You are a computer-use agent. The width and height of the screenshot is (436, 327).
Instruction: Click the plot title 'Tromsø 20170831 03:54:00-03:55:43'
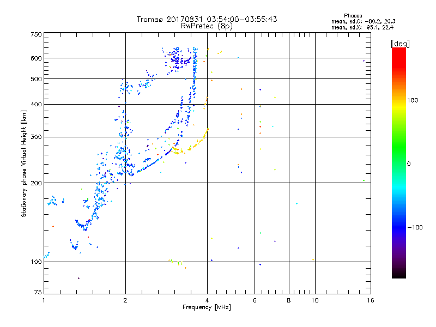[x=207, y=19]
